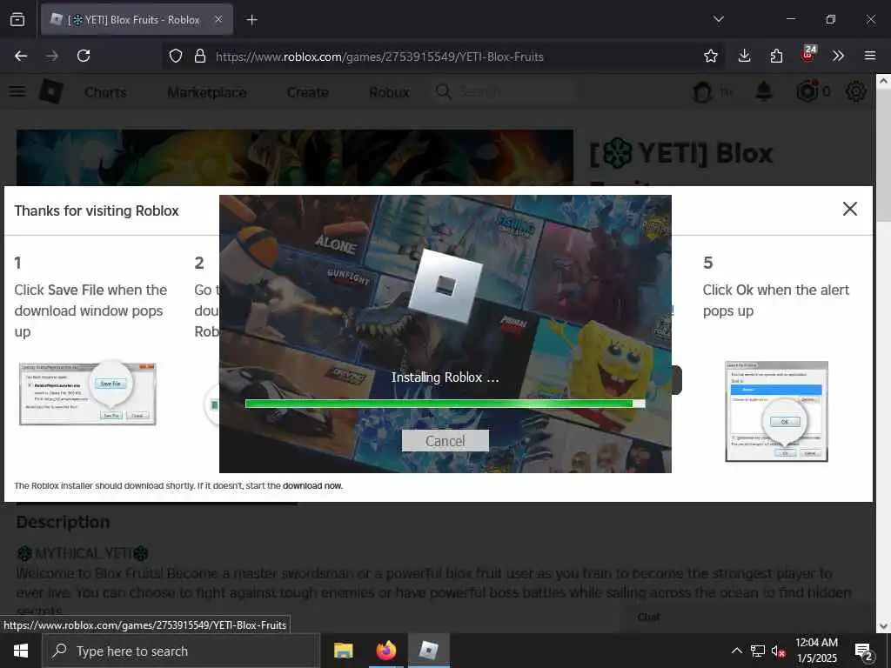Image resolution: width=891 pixels, height=668 pixels.
Task: Click the Windows taskbar search box
Action: pos(181,651)
